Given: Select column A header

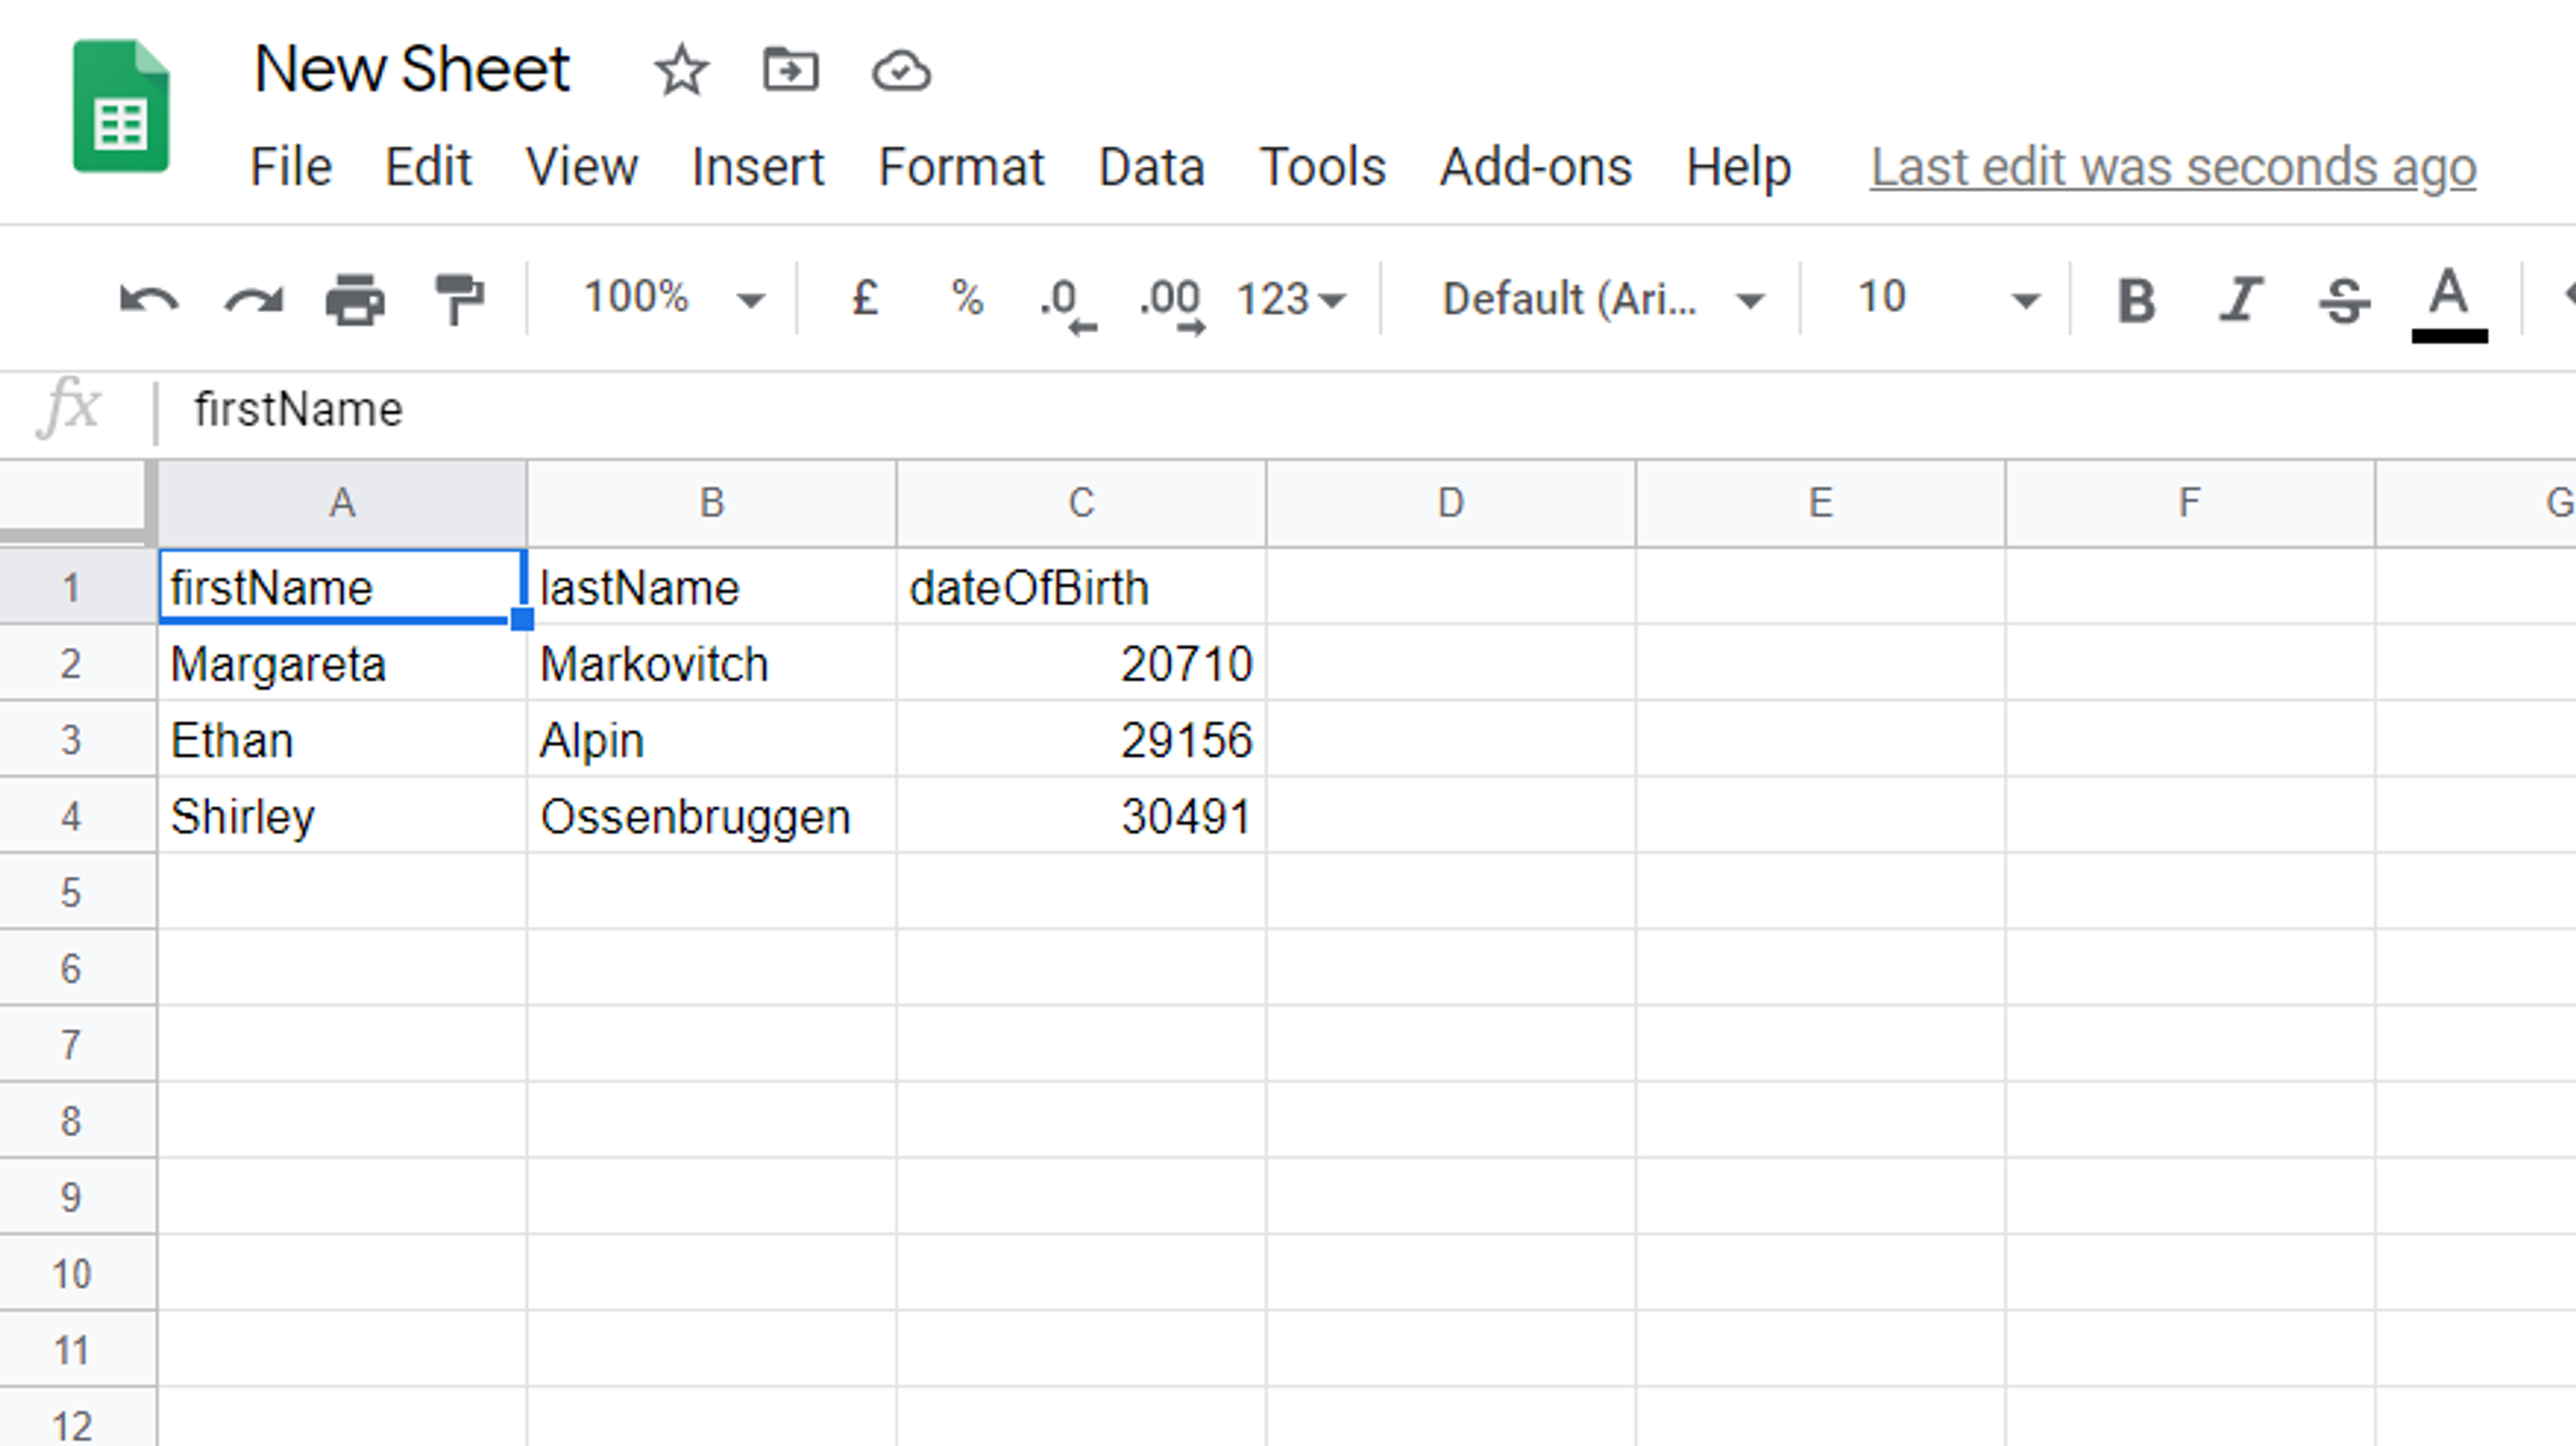Looking at the screenshot, I should point(342,503).
